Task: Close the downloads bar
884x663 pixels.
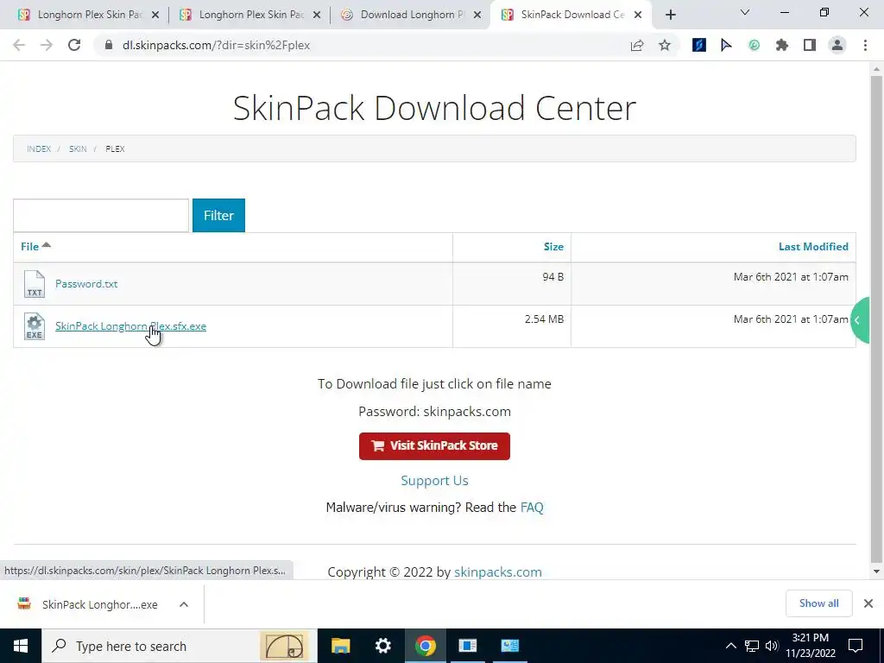Action: [868, 603]
